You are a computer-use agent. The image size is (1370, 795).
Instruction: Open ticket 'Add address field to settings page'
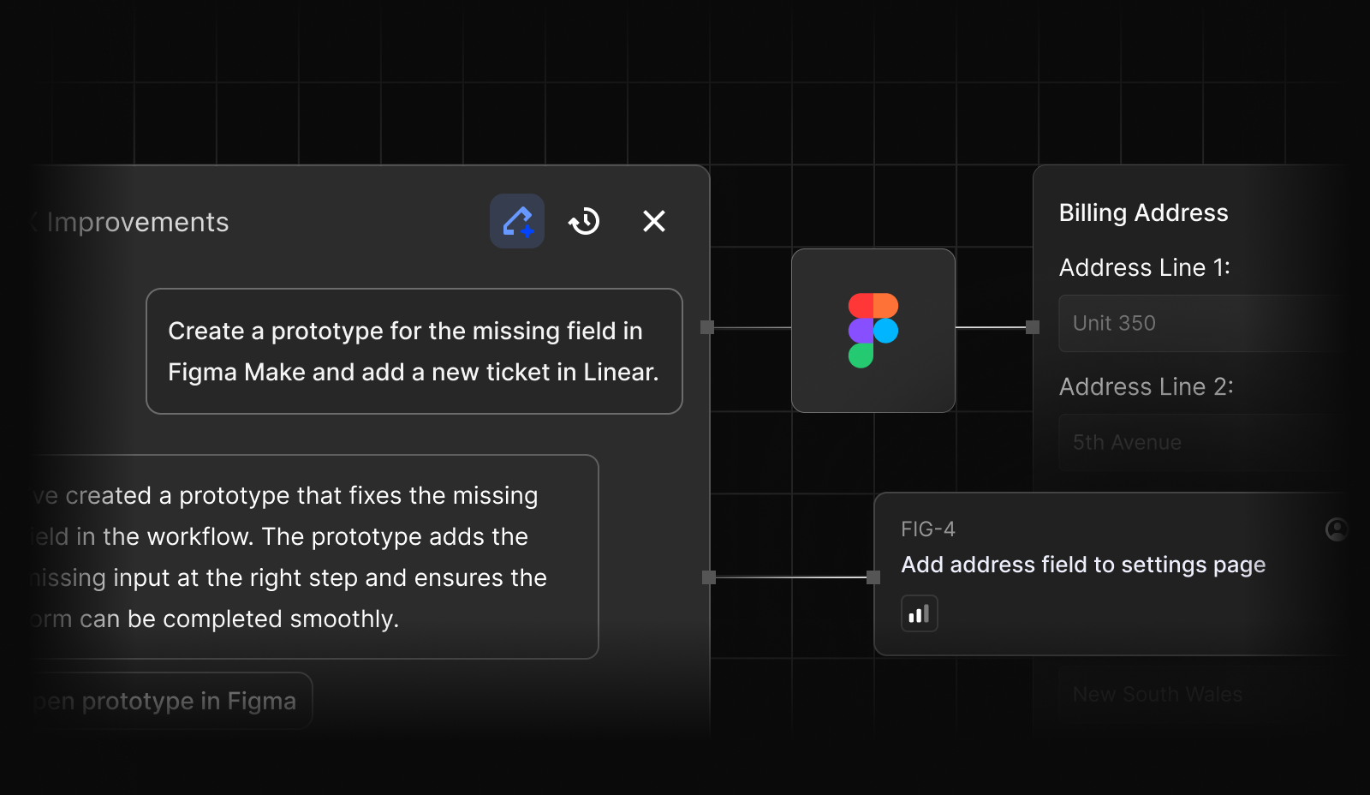coord(1083,565)
